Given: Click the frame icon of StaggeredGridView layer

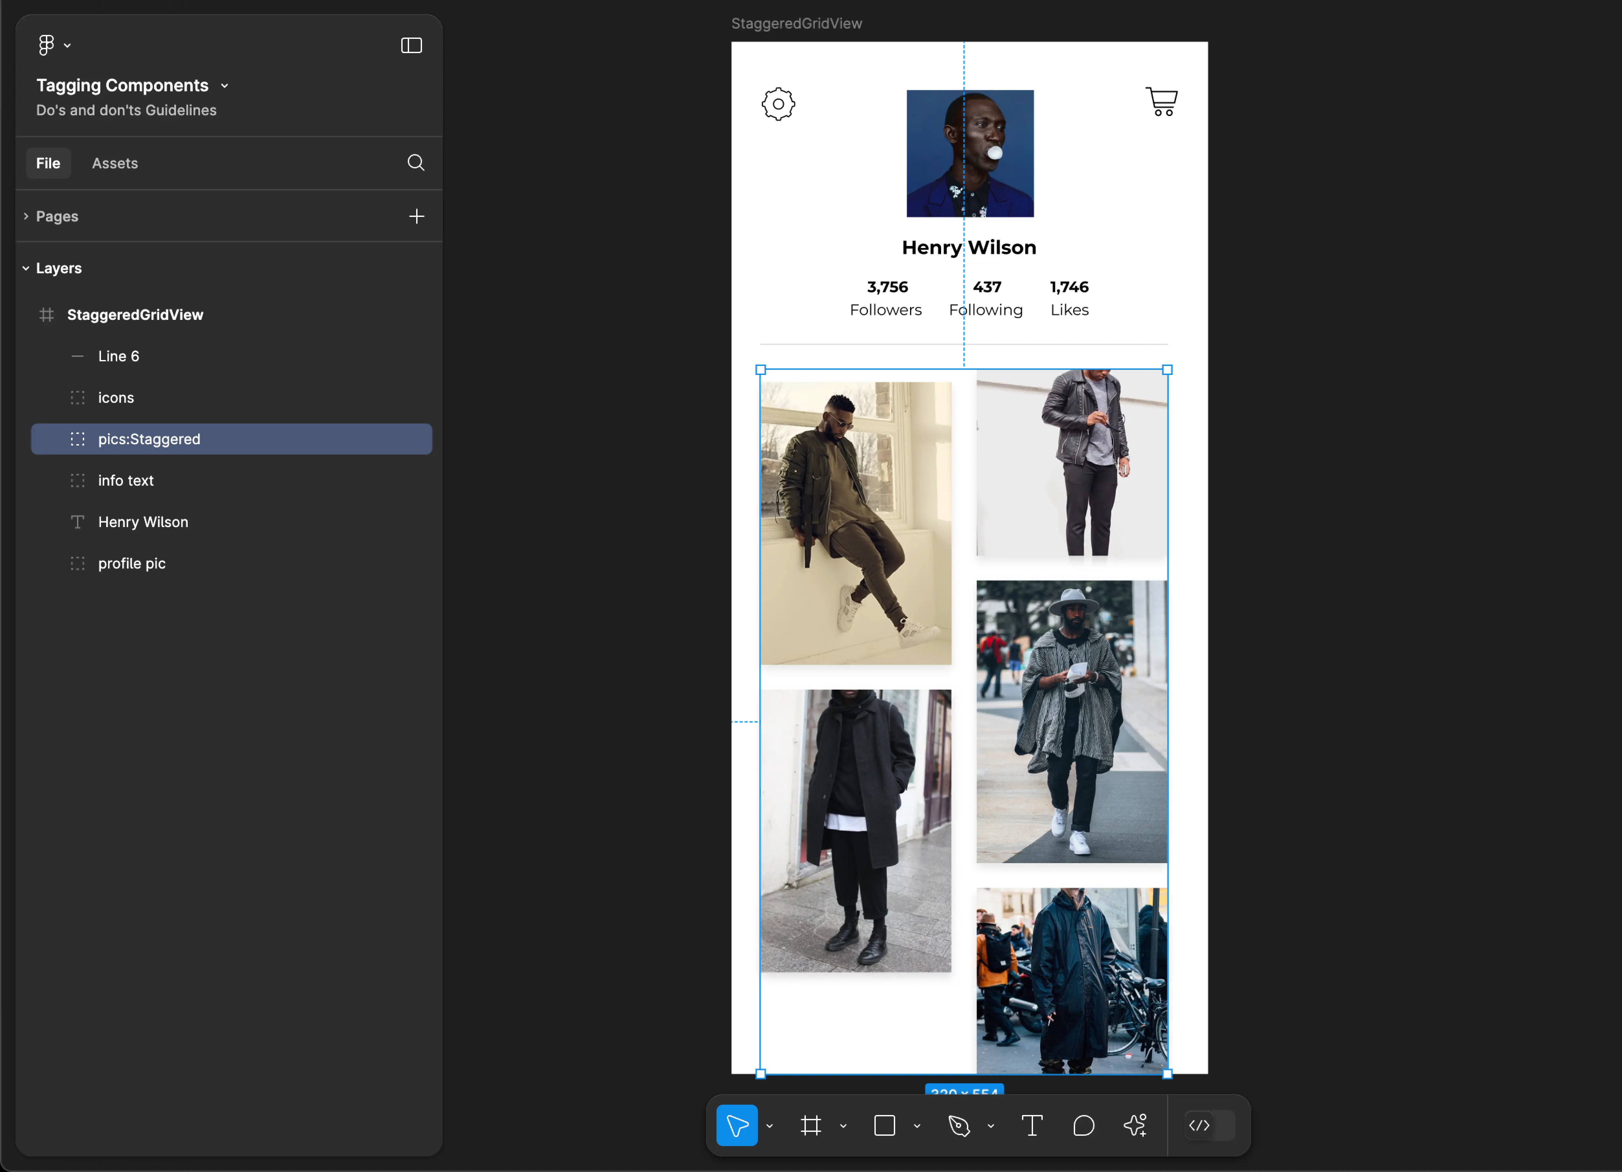Looking at the screenshot, I should coord(47,315).
